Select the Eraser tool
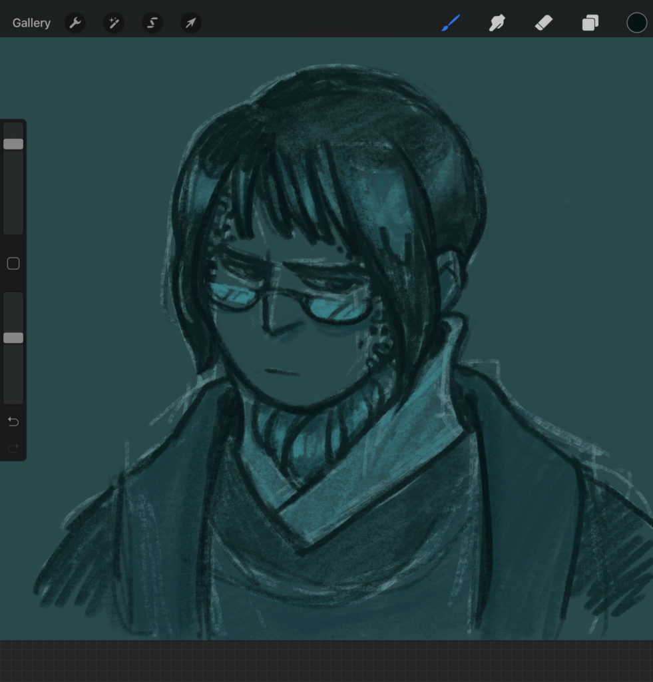Image resolution: width=653 pixels, height=682 pixels. point(544,23)
